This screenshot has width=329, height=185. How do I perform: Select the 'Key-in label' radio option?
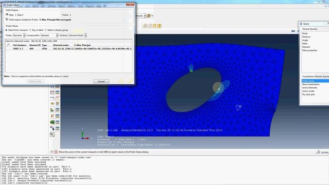(x=30, y=30)
